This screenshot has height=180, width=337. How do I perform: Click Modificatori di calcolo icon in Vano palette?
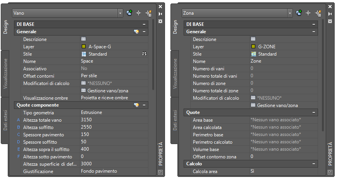[83, 83]
